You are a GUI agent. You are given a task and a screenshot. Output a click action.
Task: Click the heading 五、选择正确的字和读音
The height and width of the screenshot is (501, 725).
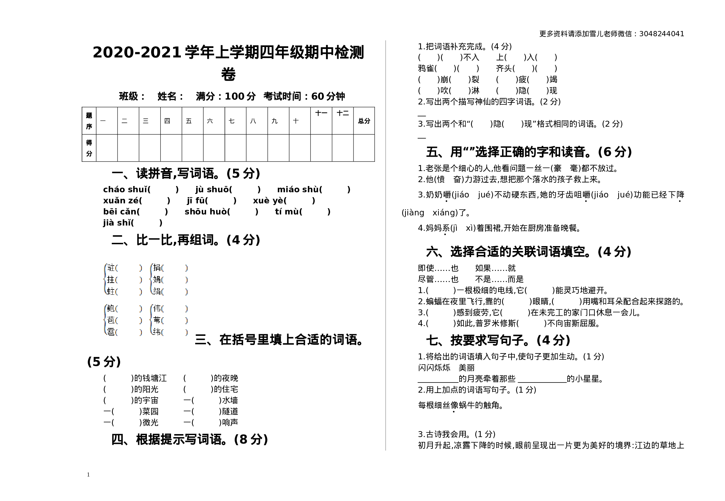[529, 152]
